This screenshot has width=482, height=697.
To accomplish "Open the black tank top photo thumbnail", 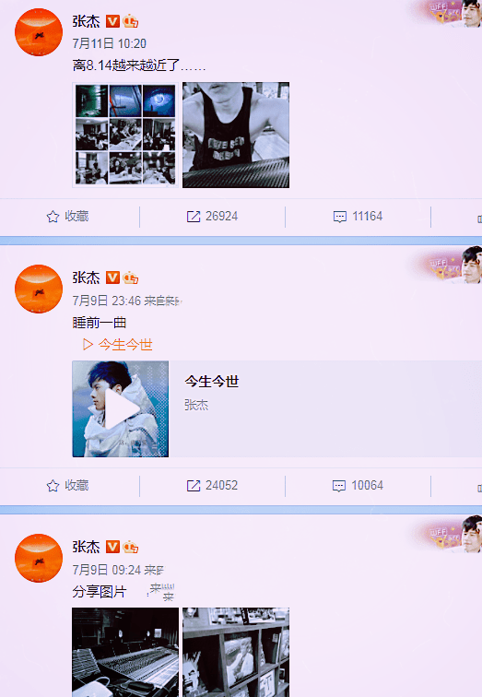I will click(236, 135).
